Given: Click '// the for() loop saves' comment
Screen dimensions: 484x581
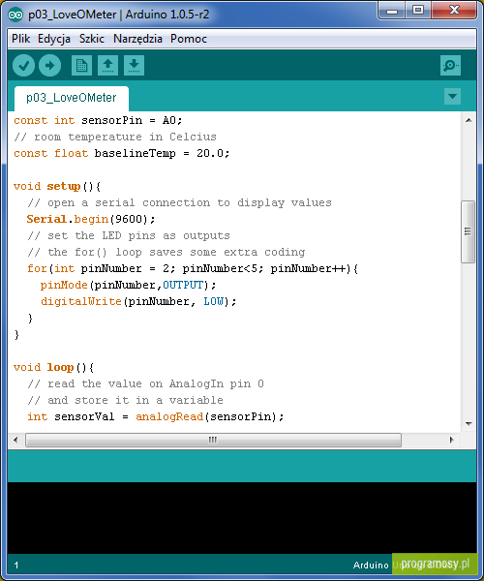Looking at the screenshot, I should (x=166, y=252).
